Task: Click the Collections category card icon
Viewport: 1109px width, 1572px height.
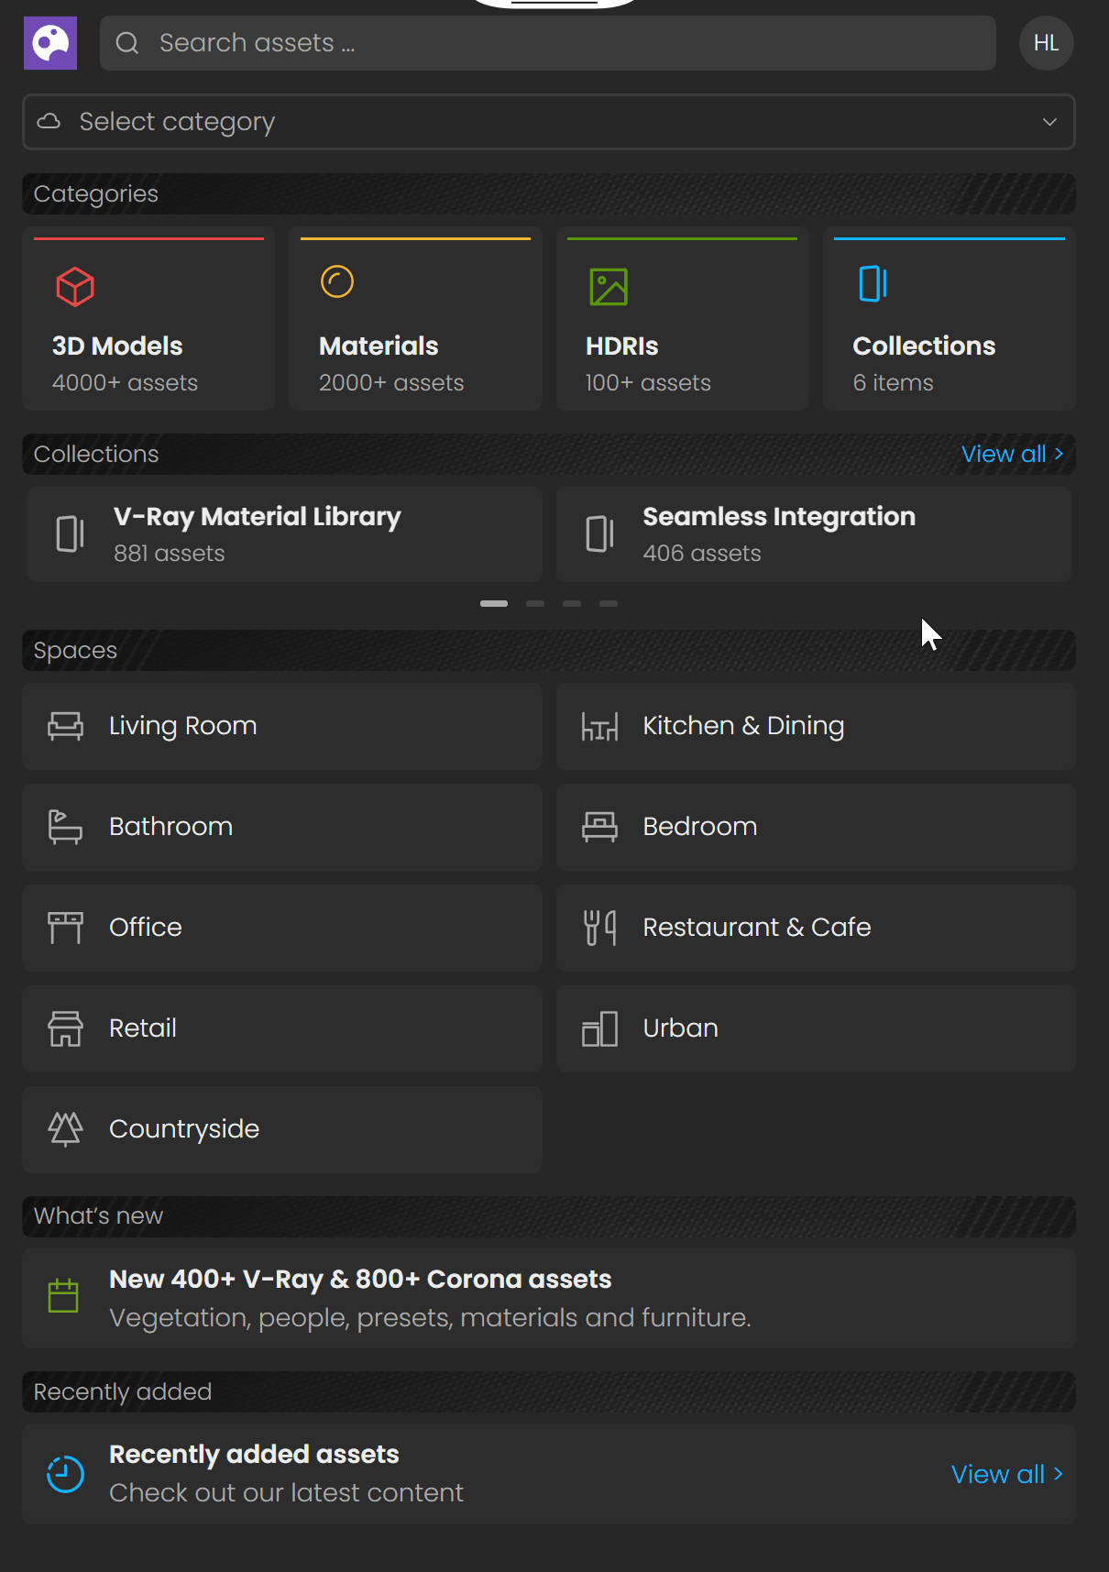Action: pyautogui.click(x=873, y=283)
